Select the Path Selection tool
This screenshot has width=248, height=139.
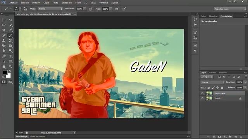4,61
